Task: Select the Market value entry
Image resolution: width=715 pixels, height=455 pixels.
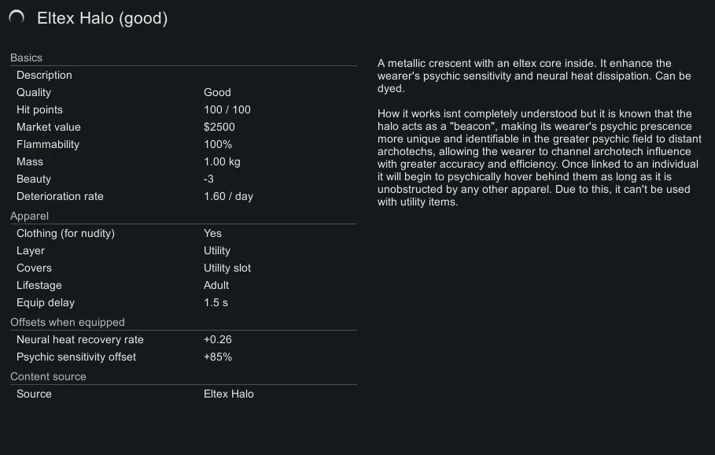Action: click(183, 127)
